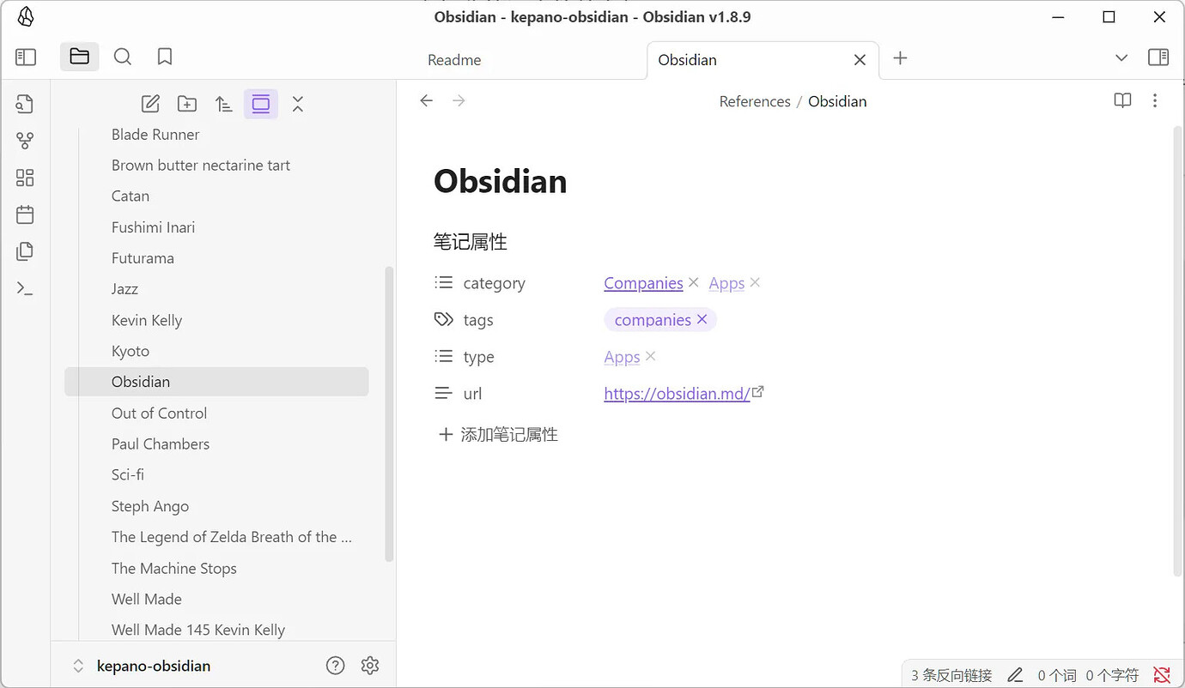Switch to the Readme tab
This screenshot has width=1185, height=688.
point(454,60)
